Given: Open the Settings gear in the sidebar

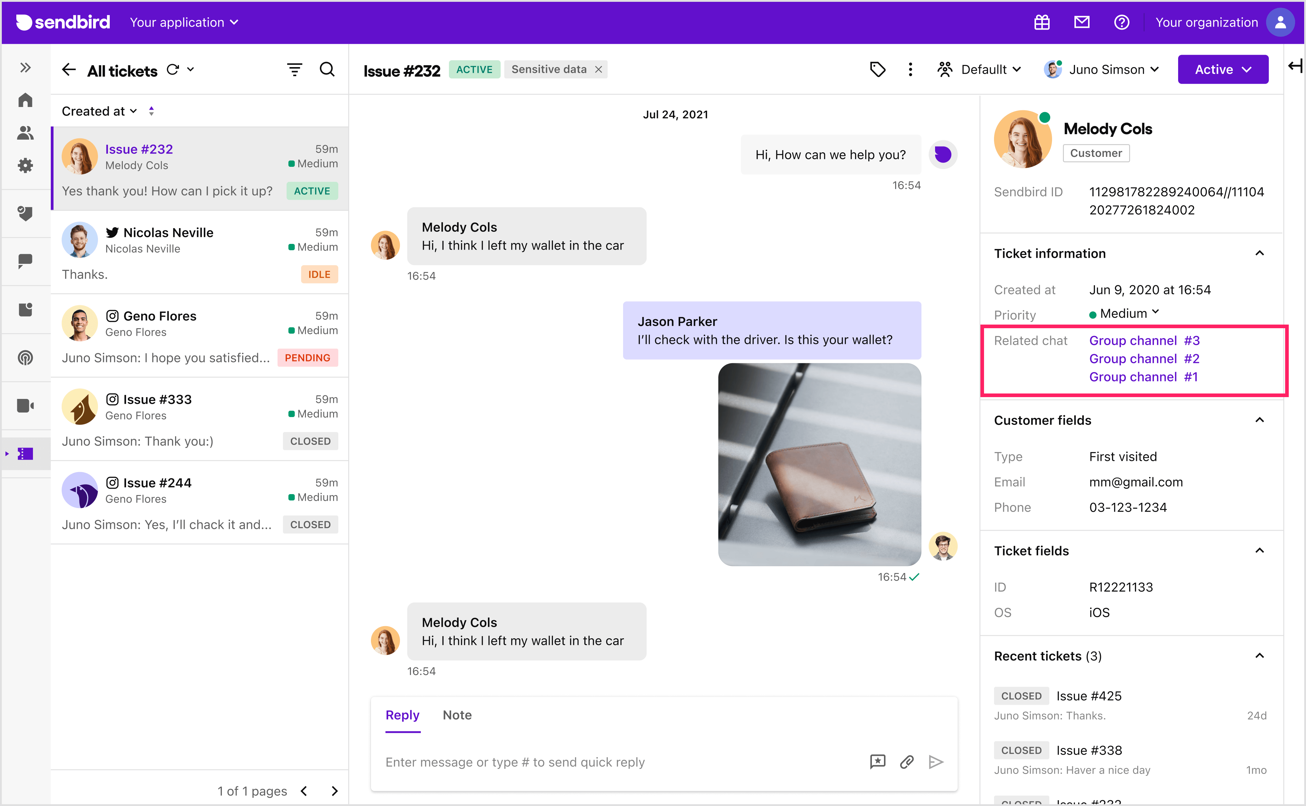Looking at the screenshot, I should click(x=25, y=166).
